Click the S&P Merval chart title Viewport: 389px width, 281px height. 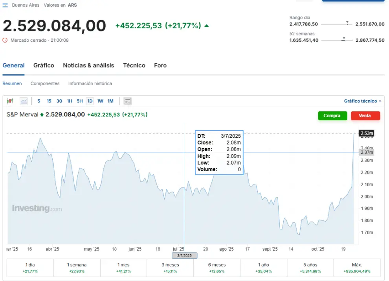click(x=22, y=115)
